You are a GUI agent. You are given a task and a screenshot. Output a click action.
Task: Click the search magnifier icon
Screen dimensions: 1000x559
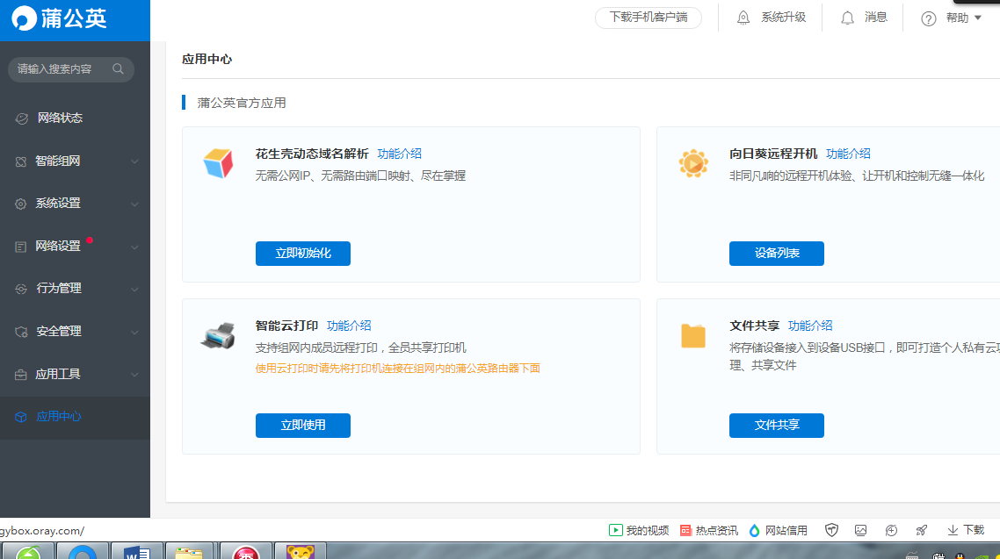tap(119, 68)
